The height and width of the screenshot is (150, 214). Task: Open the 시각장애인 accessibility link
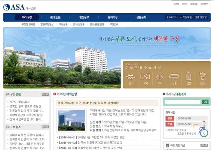tap(186, 17)
